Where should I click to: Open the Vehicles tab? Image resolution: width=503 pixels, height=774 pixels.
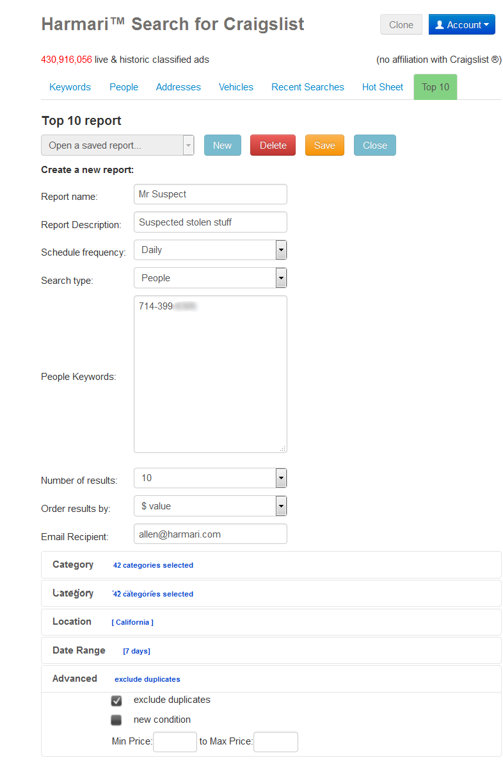pyautogui.click(x=236, y=87)
